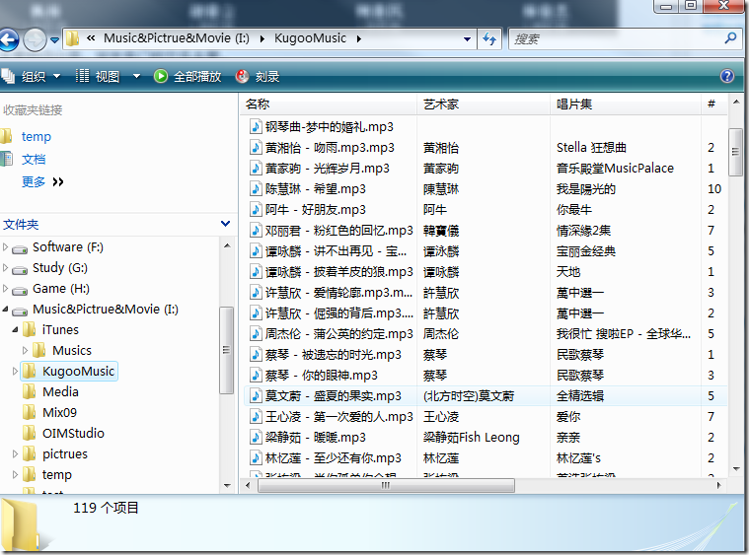The height and width of the screenshot is (555, 749).
Task: Sort by the 艺术家 column header
Action: [484, 104]
